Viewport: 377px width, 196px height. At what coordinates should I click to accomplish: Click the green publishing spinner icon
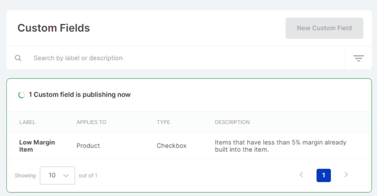click(21, 95)
